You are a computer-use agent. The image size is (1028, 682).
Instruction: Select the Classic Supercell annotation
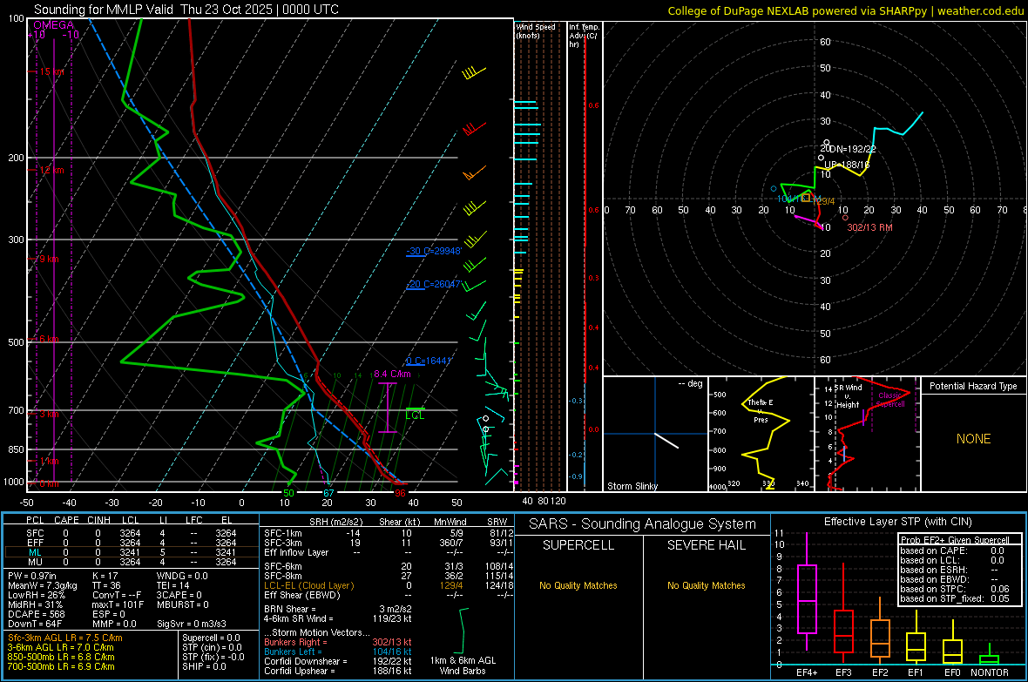coord(890,400)
